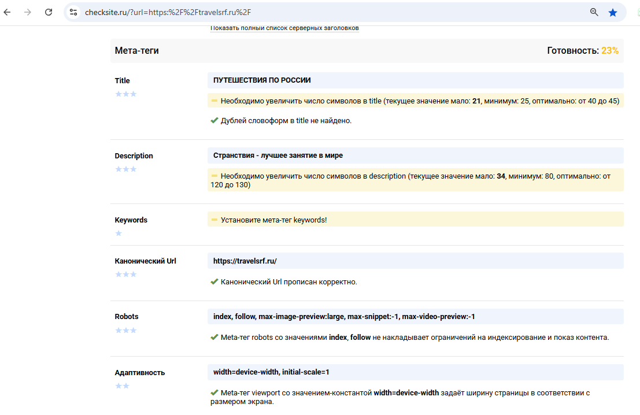
Task: Click the browser forward arrow
Action: pyautogui.click(x=28, y=12)
